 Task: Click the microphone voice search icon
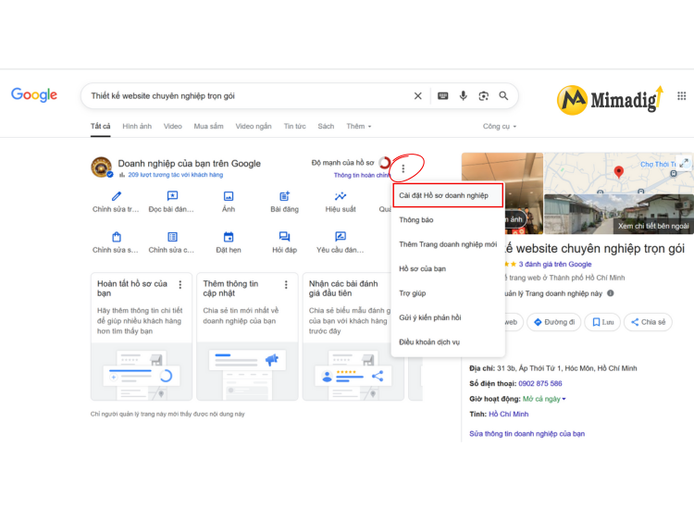[463, 95]
